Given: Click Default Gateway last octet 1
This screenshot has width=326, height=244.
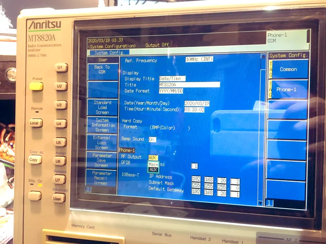Looking at the screenshot, I should click(x=235, y=194).
